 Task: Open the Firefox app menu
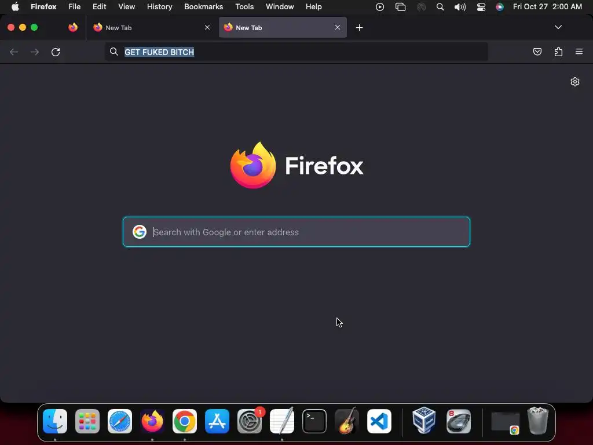click(x=43, y=7)
